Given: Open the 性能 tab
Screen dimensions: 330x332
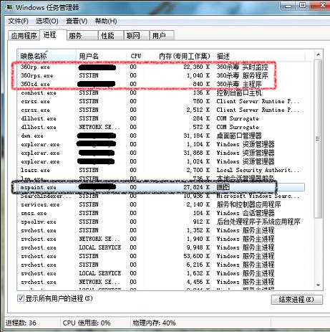Looking at the screenshot, I should coord(111,36).
